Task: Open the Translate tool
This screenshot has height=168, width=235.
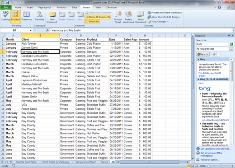Action: tap(39, 16)
